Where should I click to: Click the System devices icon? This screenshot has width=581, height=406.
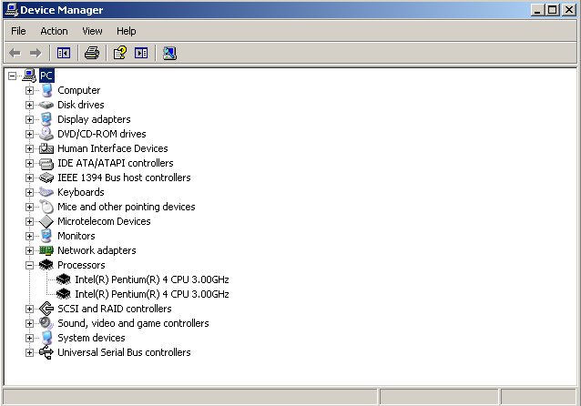coord(46,338)
